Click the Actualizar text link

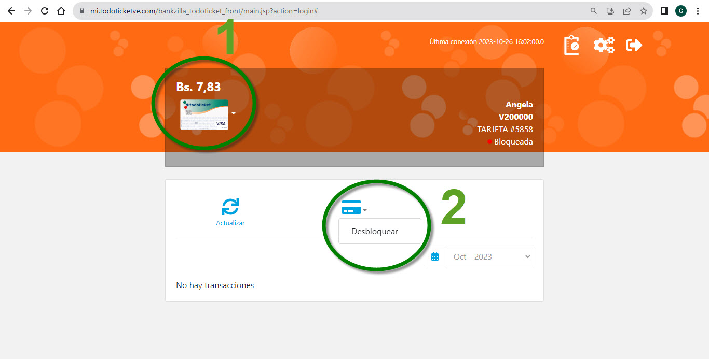click(x=230, y=223)
